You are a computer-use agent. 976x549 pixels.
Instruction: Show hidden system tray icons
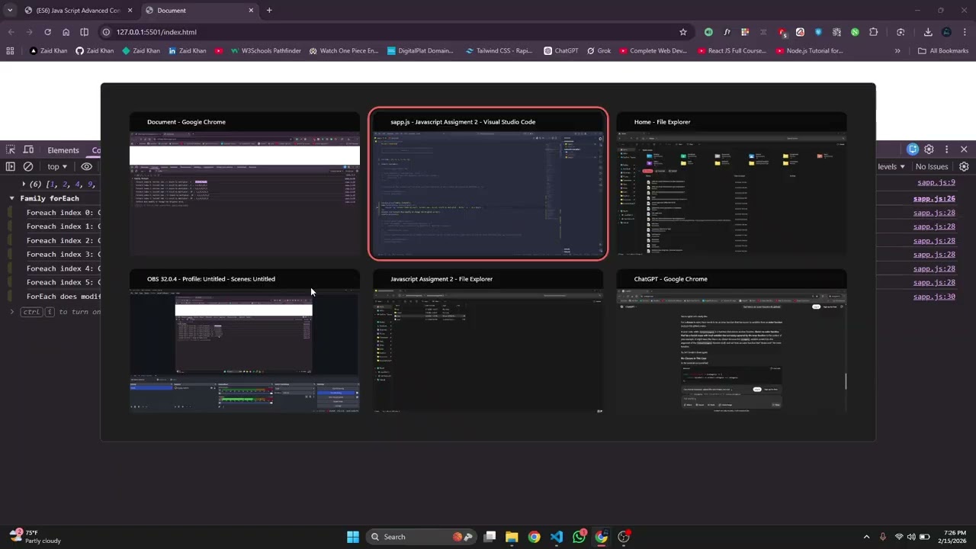[x=866, y=537]
